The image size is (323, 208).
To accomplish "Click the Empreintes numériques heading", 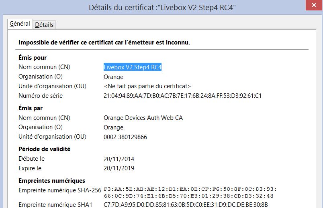I will (52, 181).
